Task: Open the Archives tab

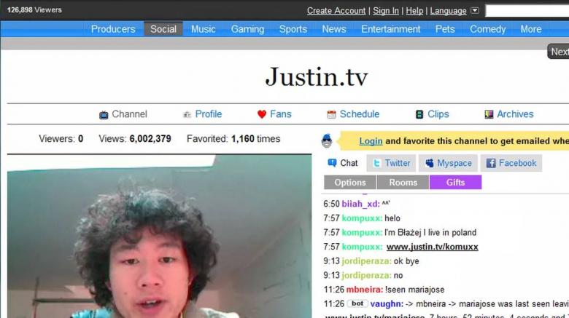Action: coord(508,114)
